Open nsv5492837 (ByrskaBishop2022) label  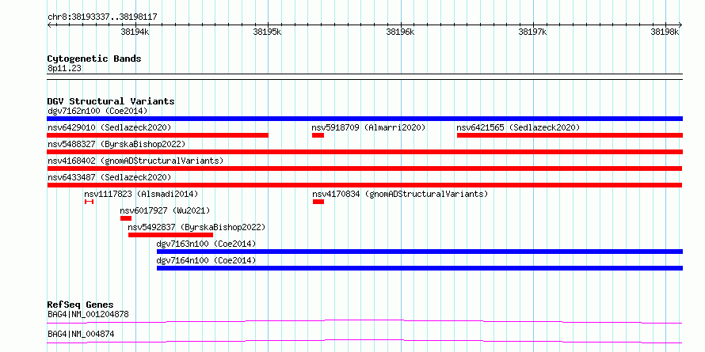pyautogui.click(x=196, y=227)
